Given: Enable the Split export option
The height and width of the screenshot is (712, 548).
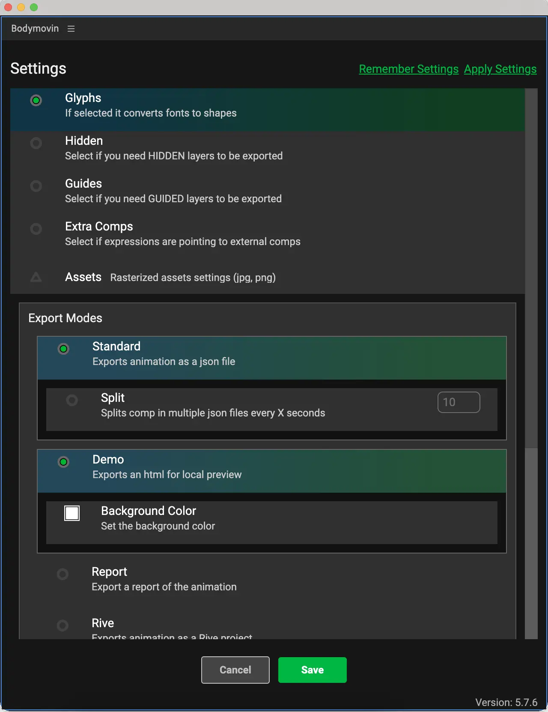Looking at the screenshot, I should pyautogui.click(x=72, y=400).
